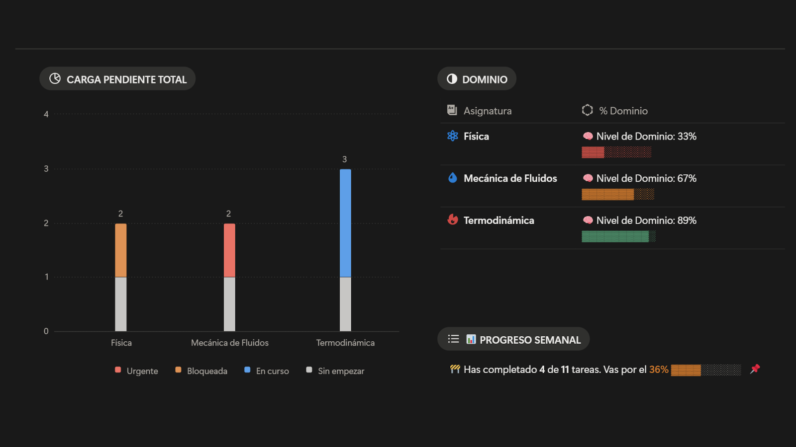Screen dimensions: 796x447
Task: Click the list icon in Progreso Semanal
Action: click(453, 339)
